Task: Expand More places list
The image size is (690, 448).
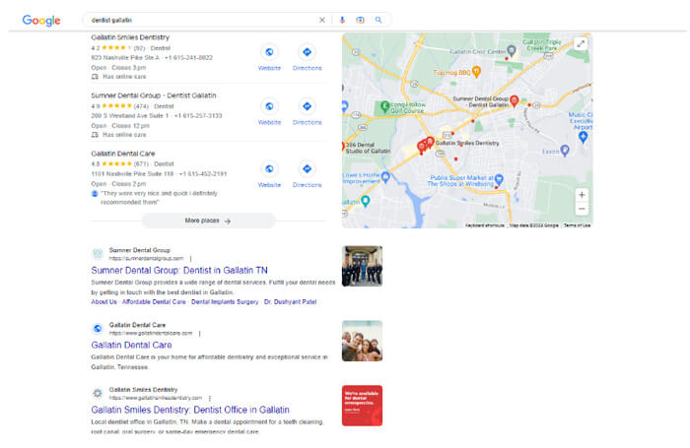Action: coord(208,221)
